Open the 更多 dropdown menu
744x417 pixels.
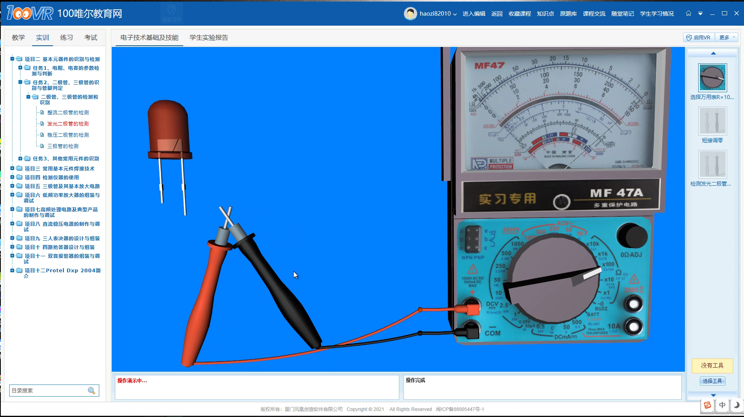point(727,37)
